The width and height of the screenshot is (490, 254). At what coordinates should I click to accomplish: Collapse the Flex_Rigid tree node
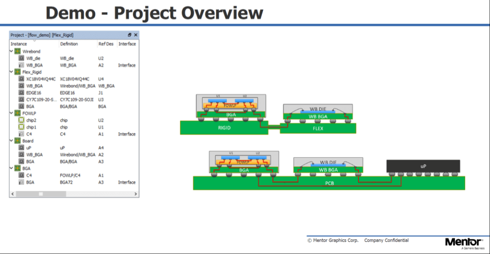tap(11, 72)
